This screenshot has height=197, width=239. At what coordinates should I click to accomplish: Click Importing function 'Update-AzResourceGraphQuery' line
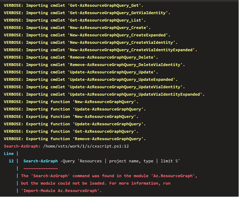coord(75,109)
